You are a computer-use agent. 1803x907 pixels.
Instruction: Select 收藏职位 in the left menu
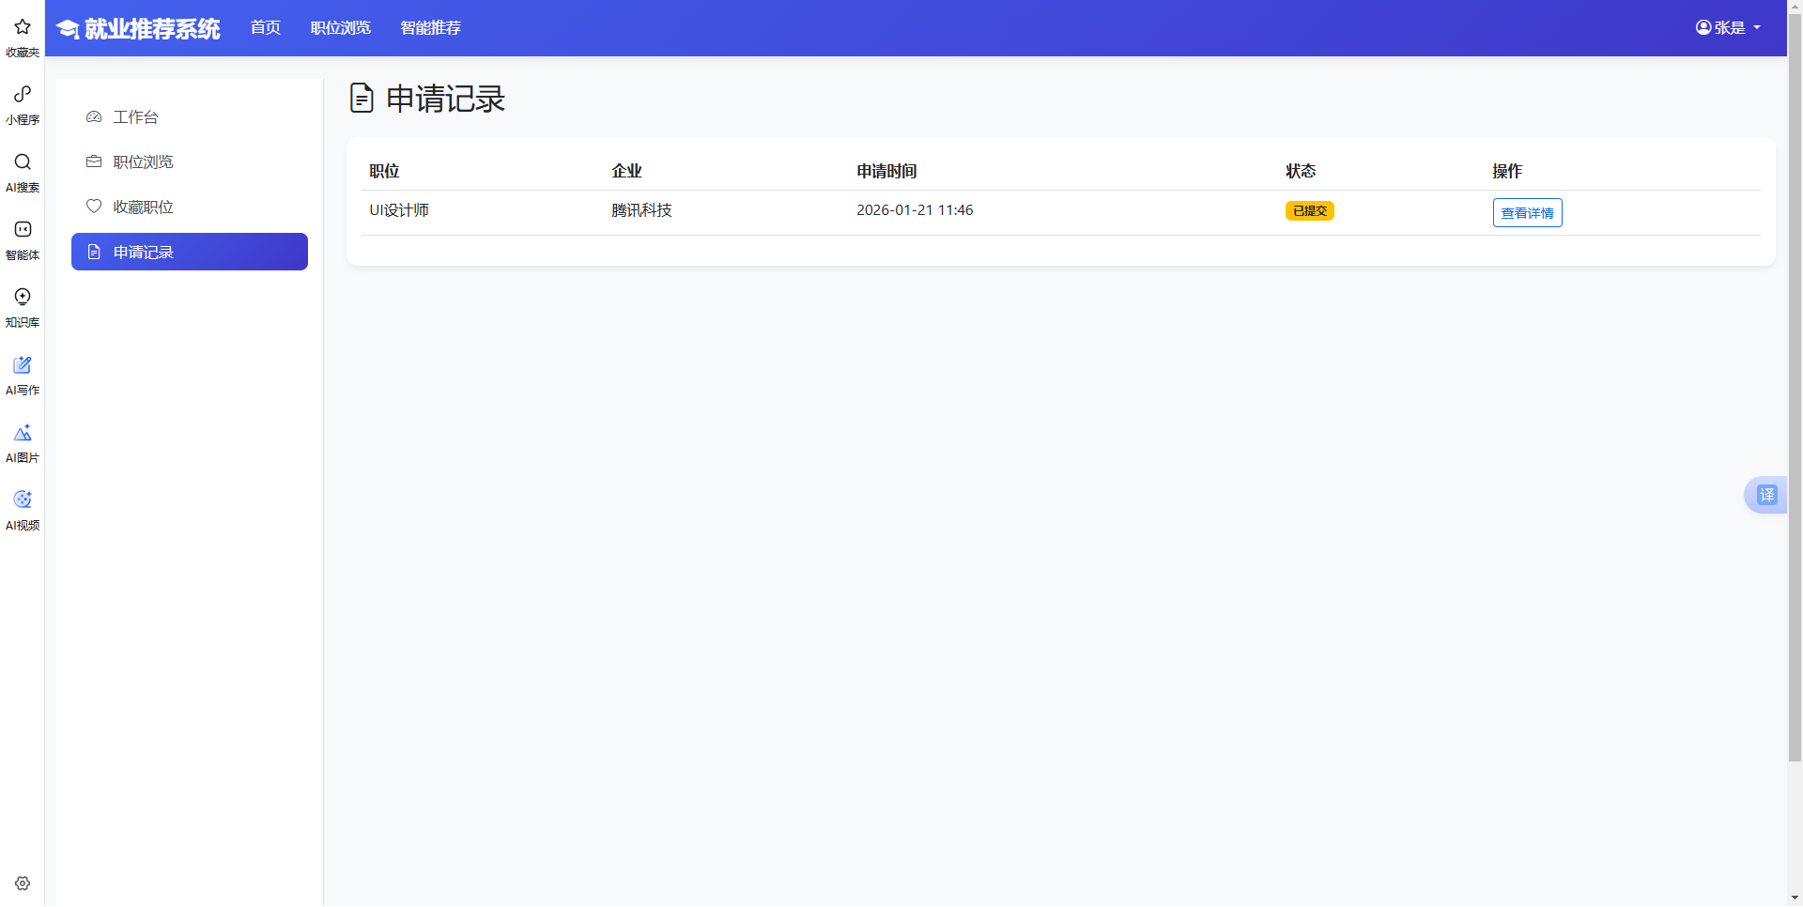tap(190, 207)
